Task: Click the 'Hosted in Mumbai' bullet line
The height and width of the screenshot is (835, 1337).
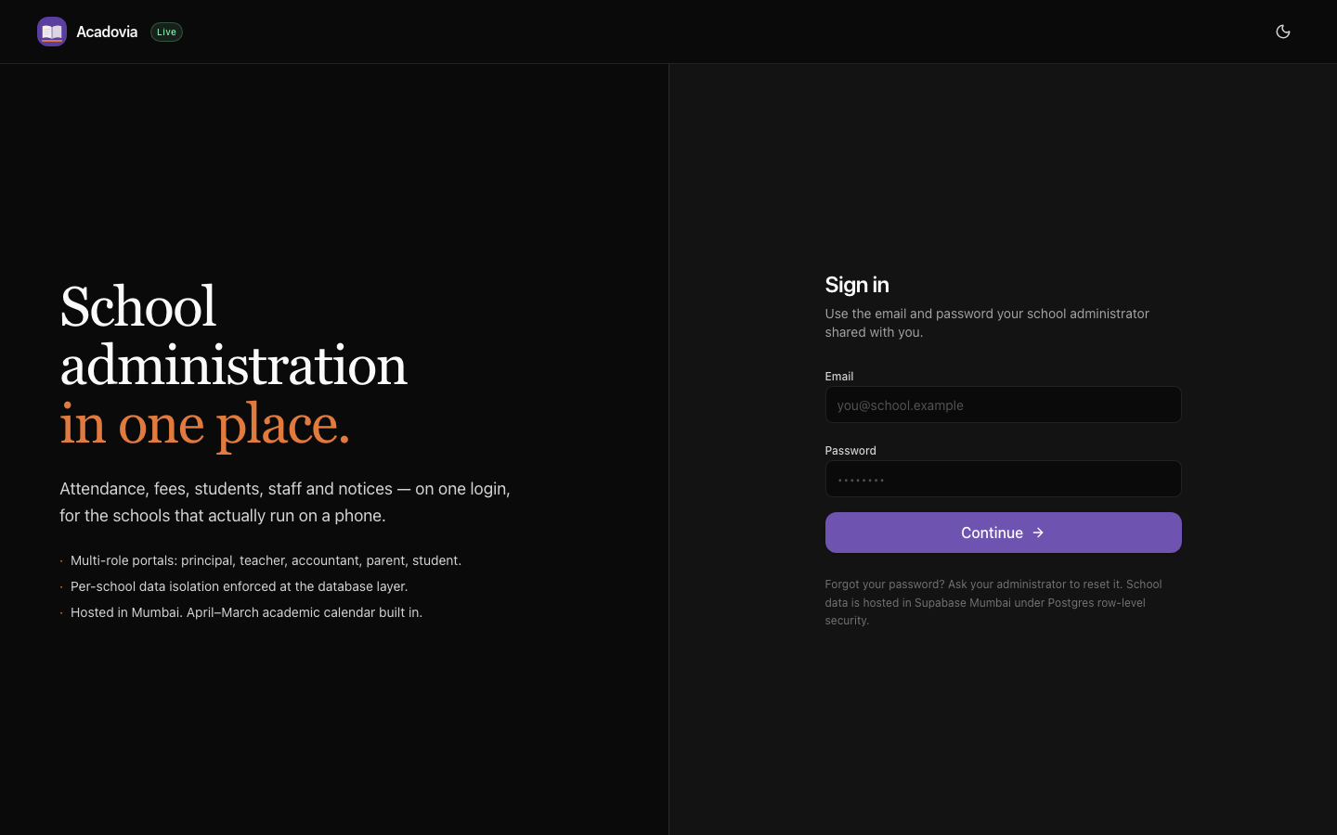Action: pos(246,612)
